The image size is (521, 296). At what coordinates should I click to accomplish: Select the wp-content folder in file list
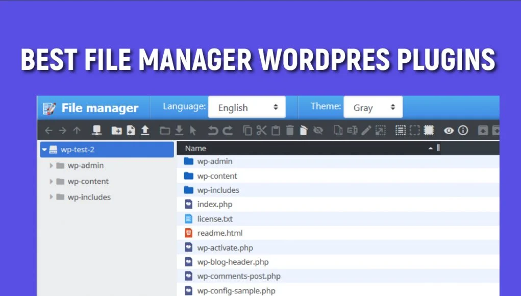[338, 176]
